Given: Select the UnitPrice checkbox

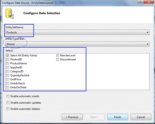Looking at the screenshot, I should (x=8, y=79).
